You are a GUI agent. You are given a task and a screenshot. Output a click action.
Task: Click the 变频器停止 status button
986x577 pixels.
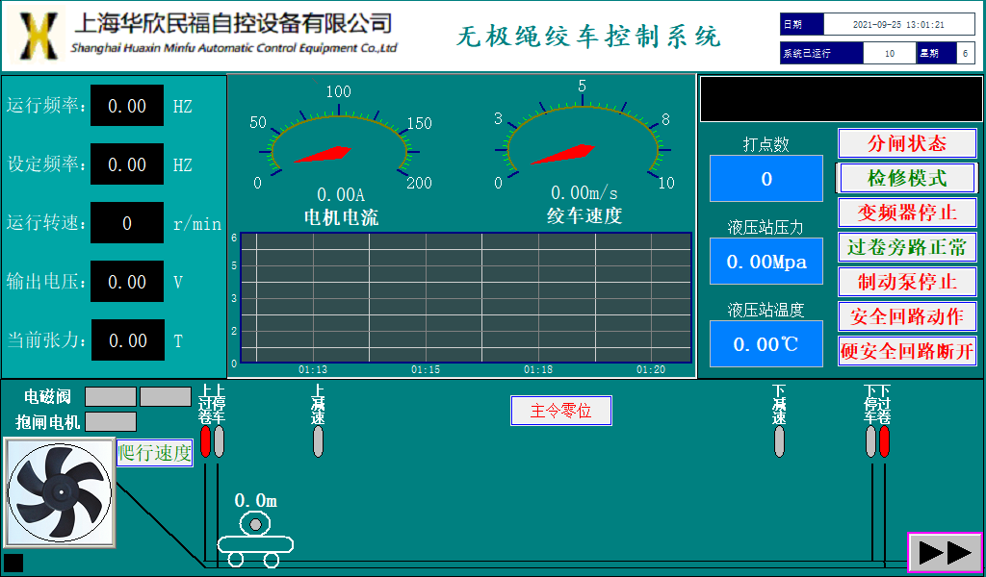point(906,212)
